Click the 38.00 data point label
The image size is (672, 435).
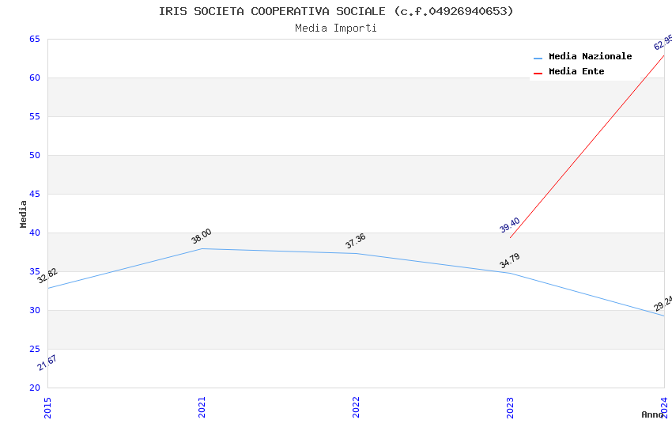(x=202, y=236)
